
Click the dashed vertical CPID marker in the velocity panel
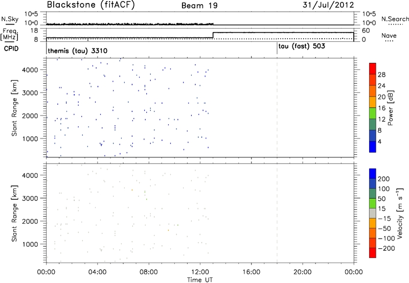click(277, 213)
